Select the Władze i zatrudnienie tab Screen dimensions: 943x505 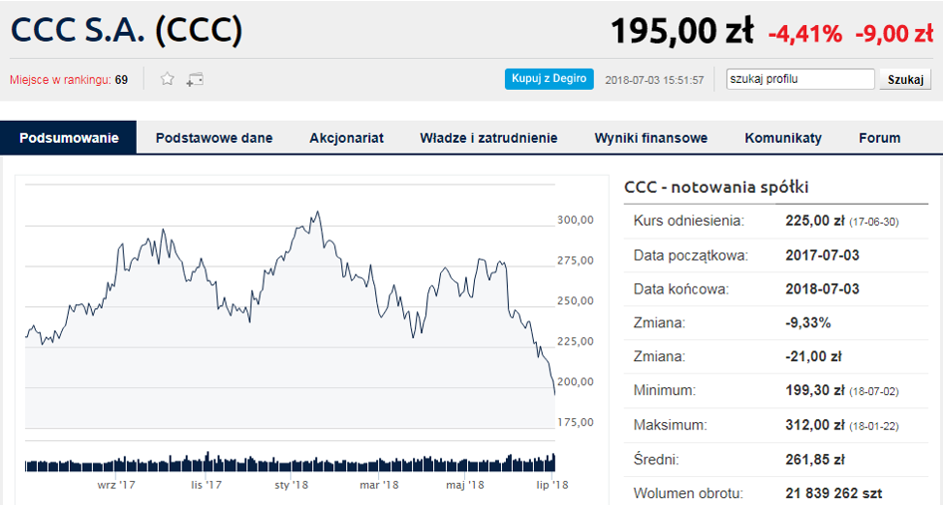coord(488,138)
